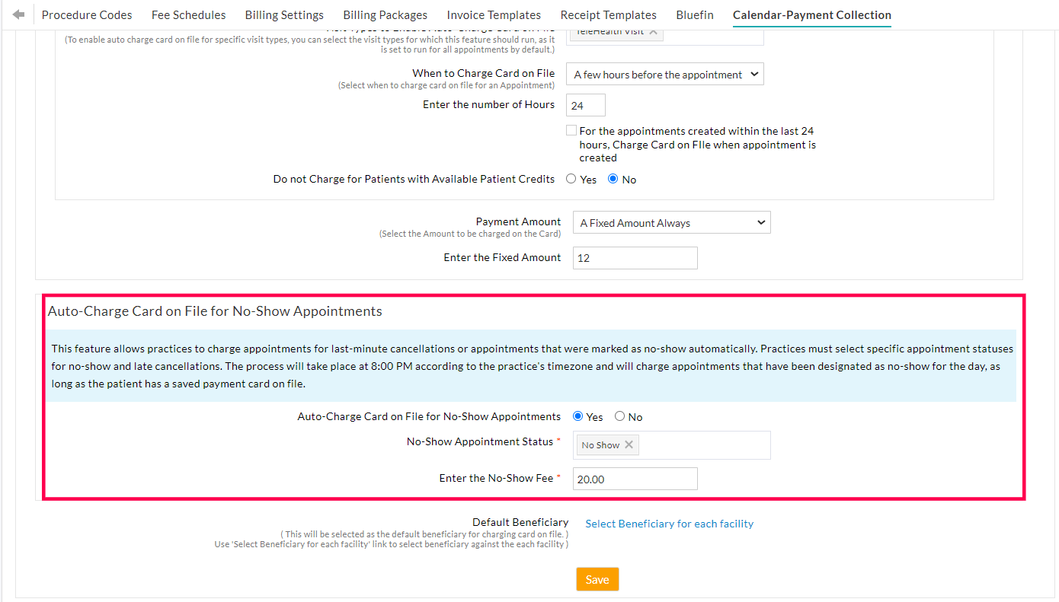This screenshot has width=1059, height=602.
Task: Click the No-Show Fee input field
Action: point(635,478)
